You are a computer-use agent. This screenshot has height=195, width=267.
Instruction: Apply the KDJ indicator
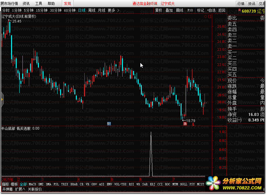(x=153, y=184)
